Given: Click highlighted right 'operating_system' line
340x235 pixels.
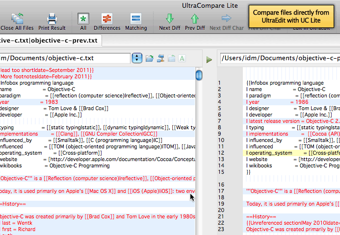Looking at the screenshot, I should [291, 153].
